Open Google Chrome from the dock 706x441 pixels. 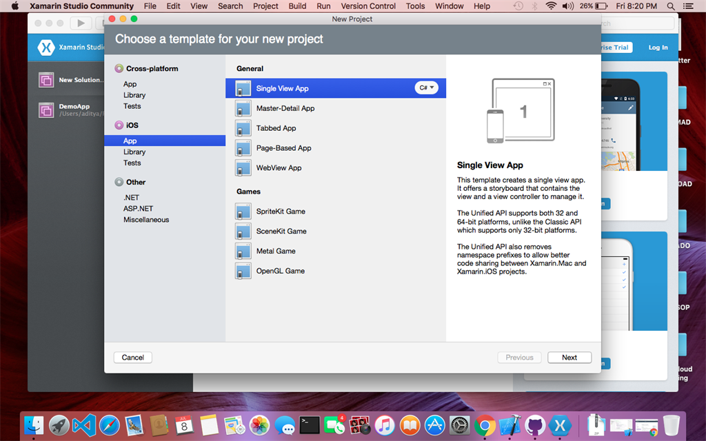pos(485,424)
